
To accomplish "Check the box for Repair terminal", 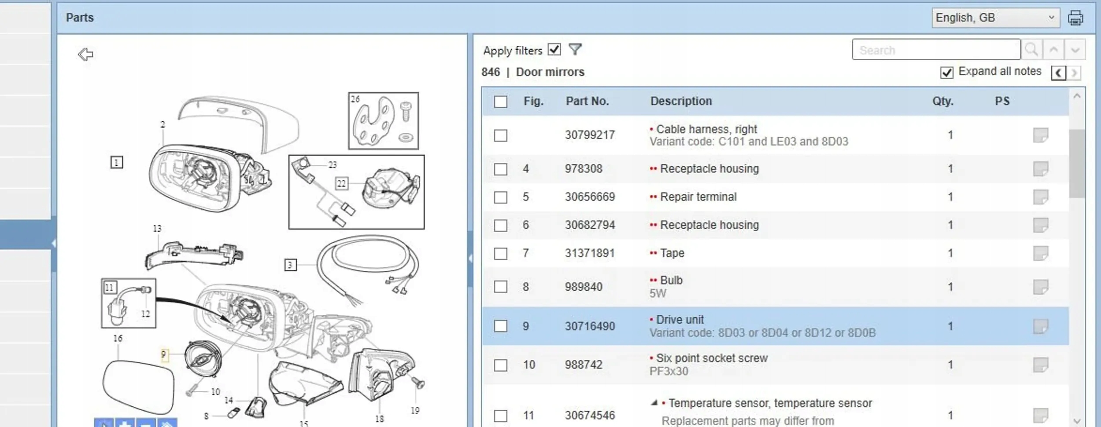I will click(501, 197).
